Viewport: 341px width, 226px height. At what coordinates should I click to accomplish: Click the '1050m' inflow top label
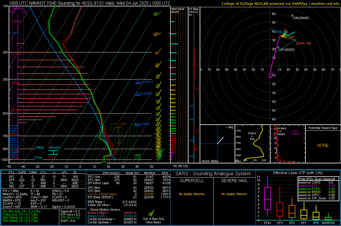[39, 147]
